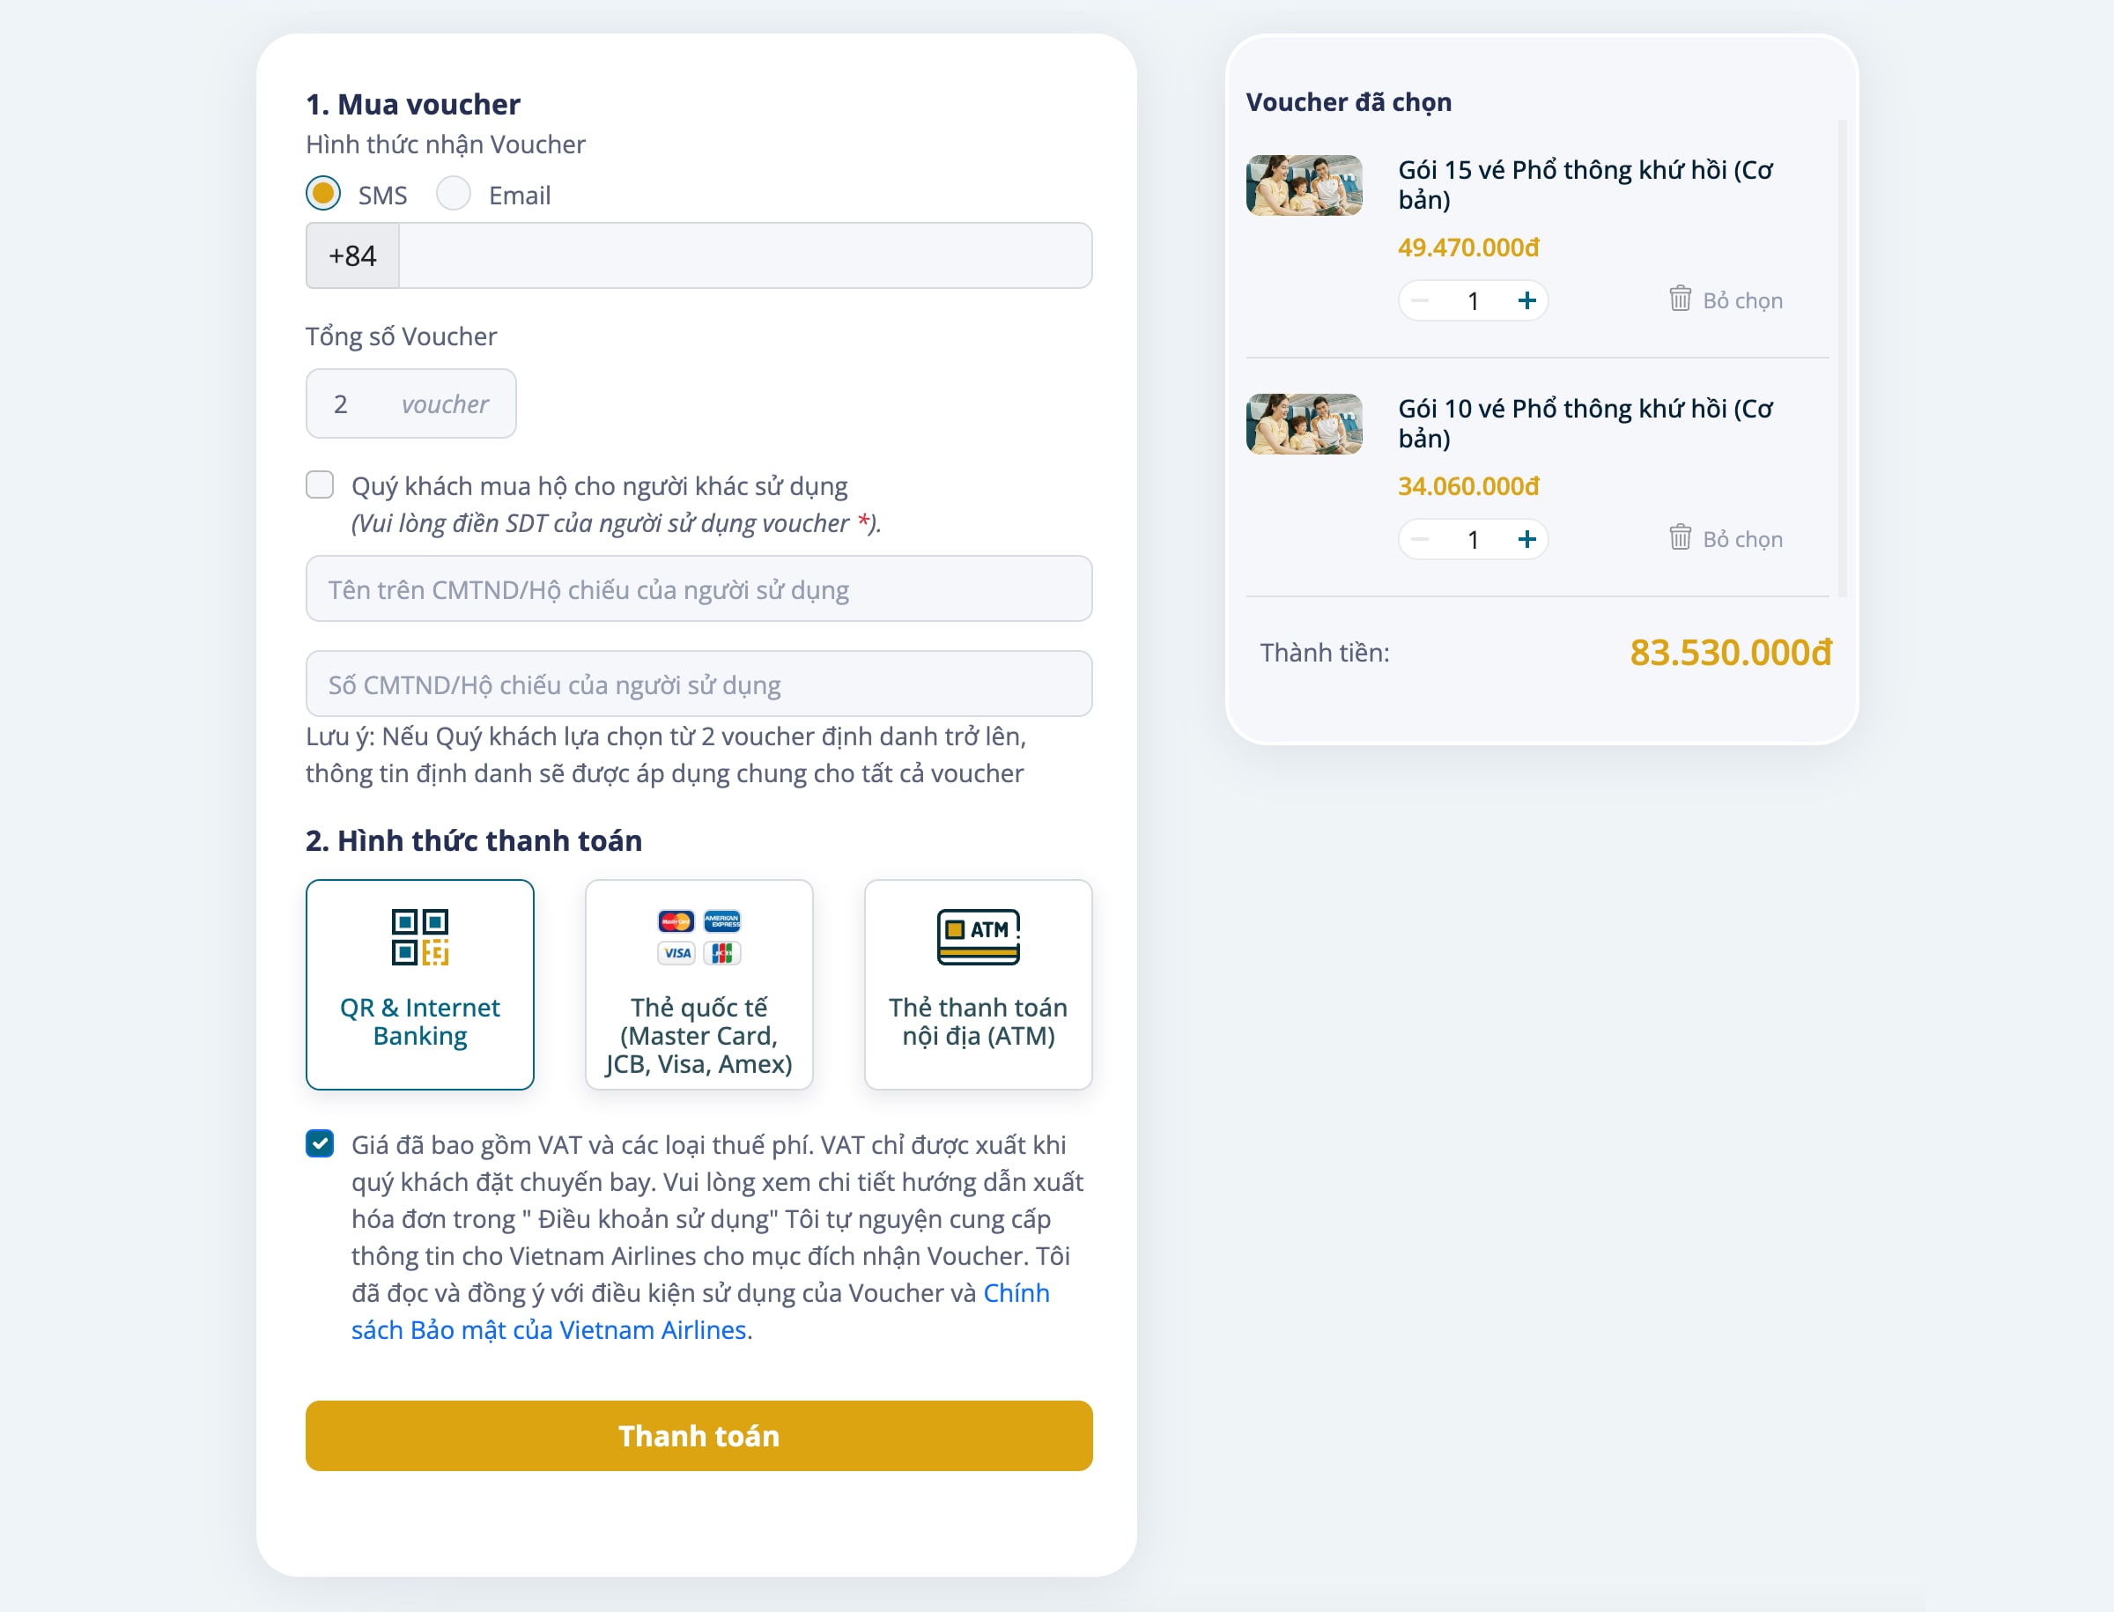Click the QR code payment icon
Screen dimensions: 2114x1612
point(420,936)
